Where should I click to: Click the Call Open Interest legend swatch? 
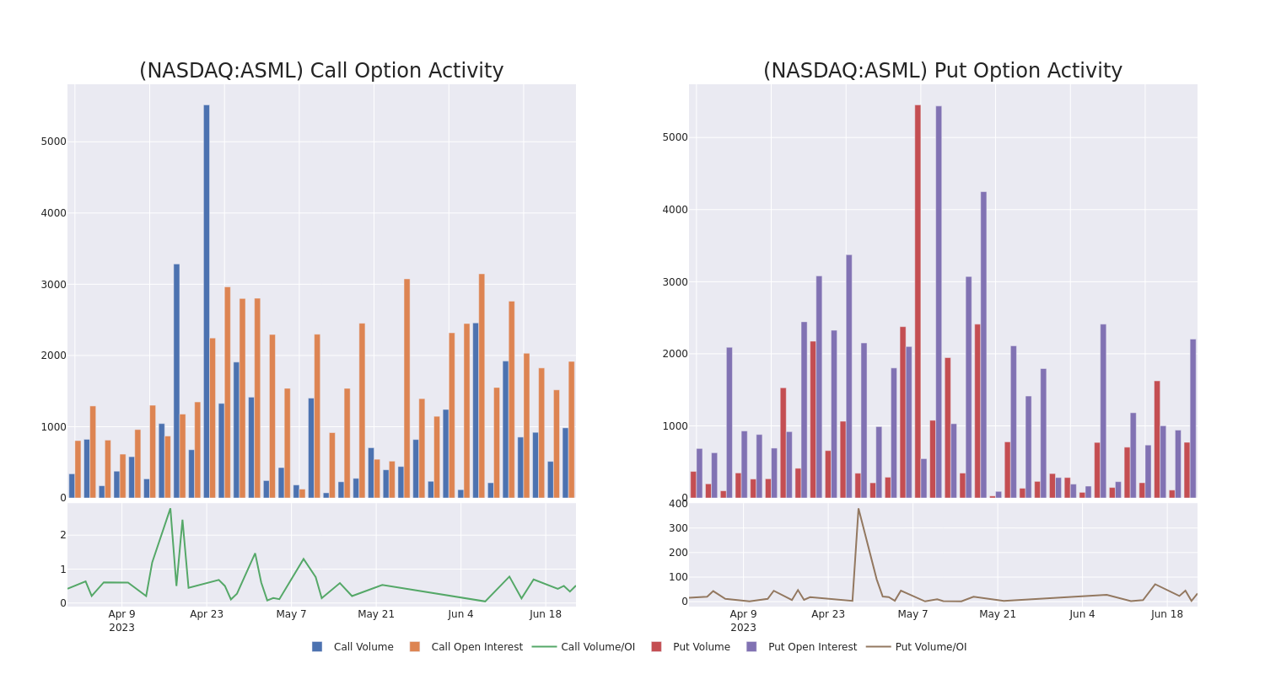415,647
